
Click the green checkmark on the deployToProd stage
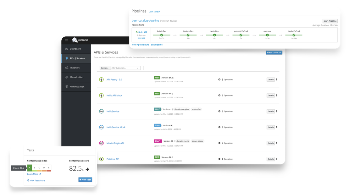click(294, 35)
